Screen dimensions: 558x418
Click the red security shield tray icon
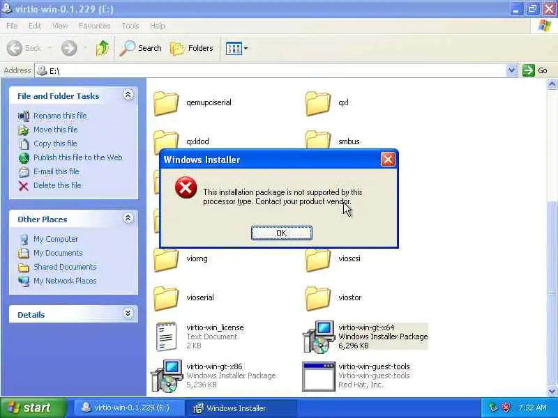click(x=506, y=408)
